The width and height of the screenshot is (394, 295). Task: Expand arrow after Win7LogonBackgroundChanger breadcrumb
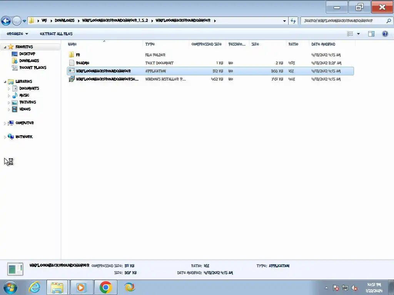tap(215, 21)
